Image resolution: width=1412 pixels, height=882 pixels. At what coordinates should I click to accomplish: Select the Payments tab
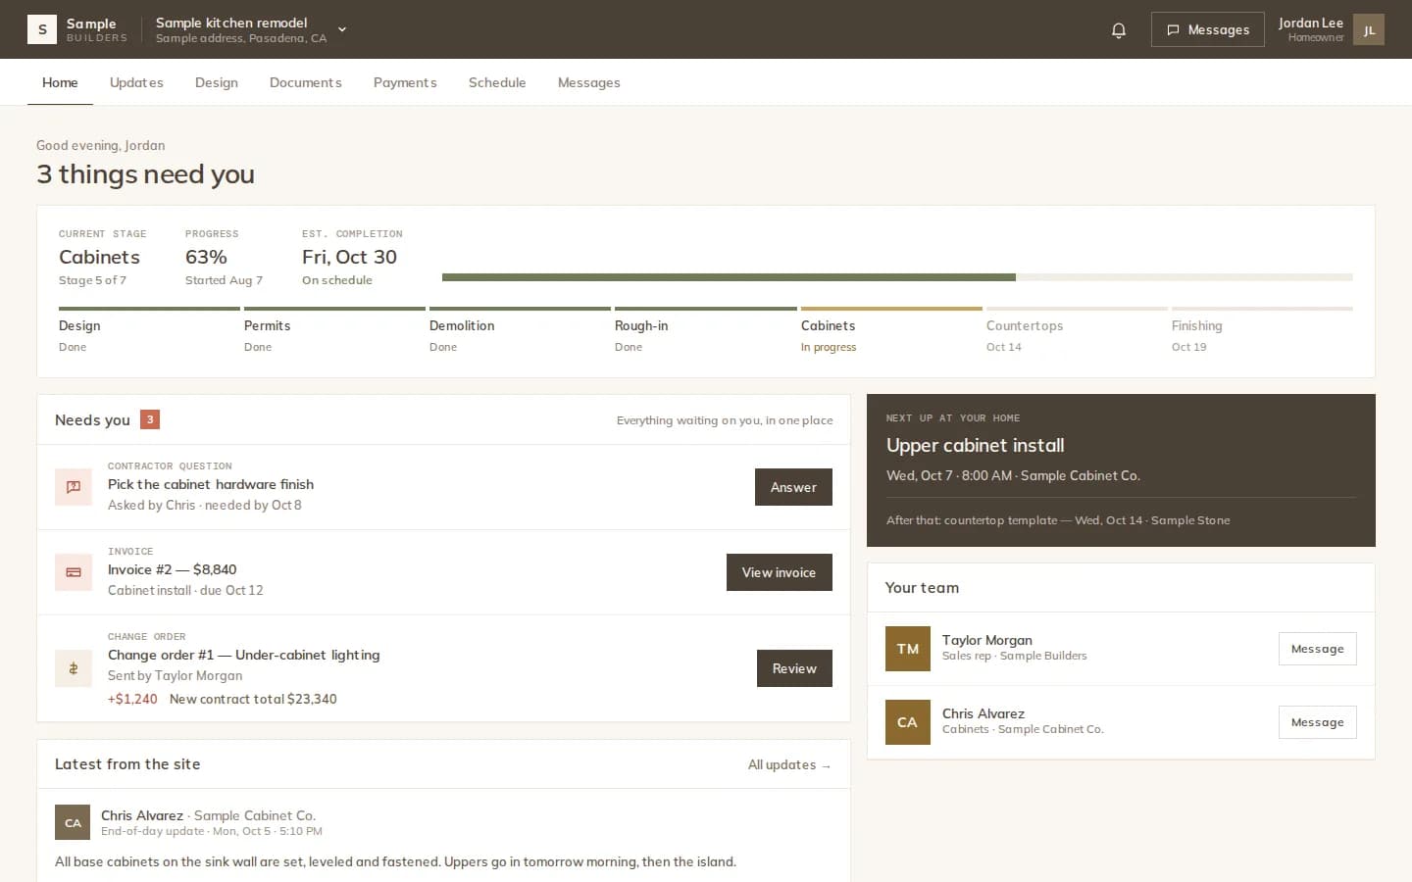(405, 82)
